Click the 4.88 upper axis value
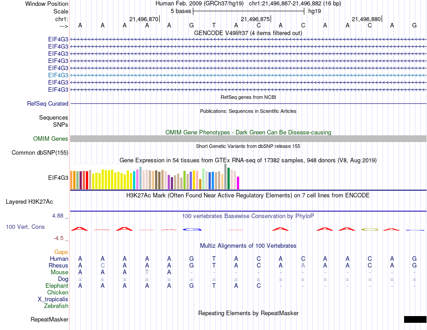427x330 pixels. coord(58,216)
